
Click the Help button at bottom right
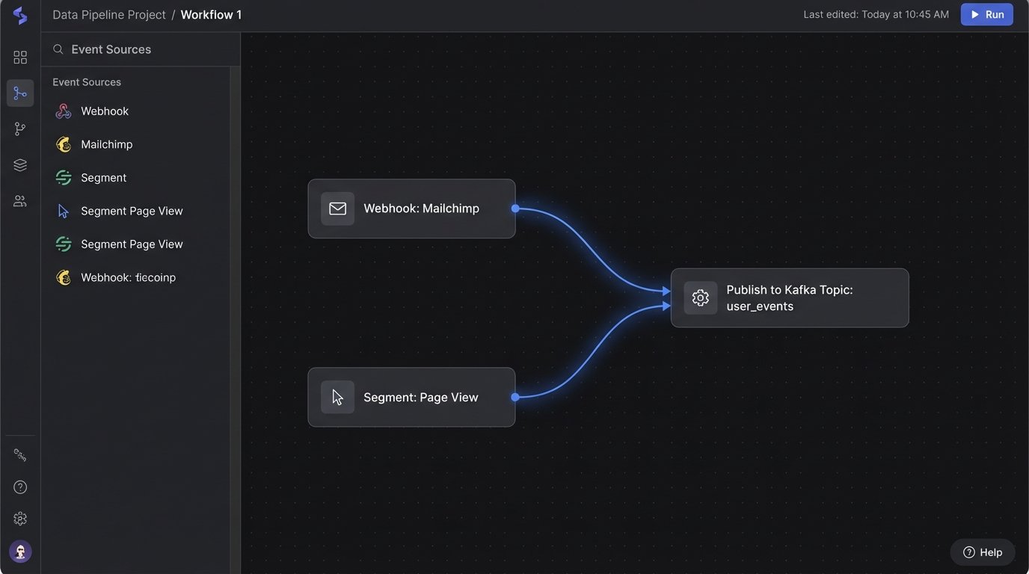(982, 552)
